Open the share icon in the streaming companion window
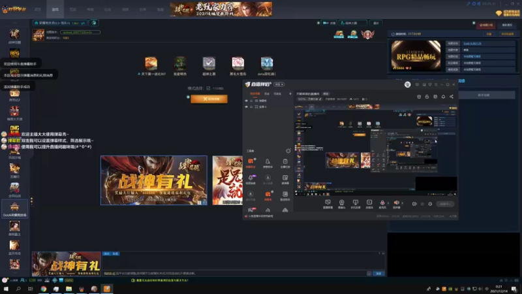Image resolution: width=522 pixels, height=294 pixels. (x=452, y=97)
